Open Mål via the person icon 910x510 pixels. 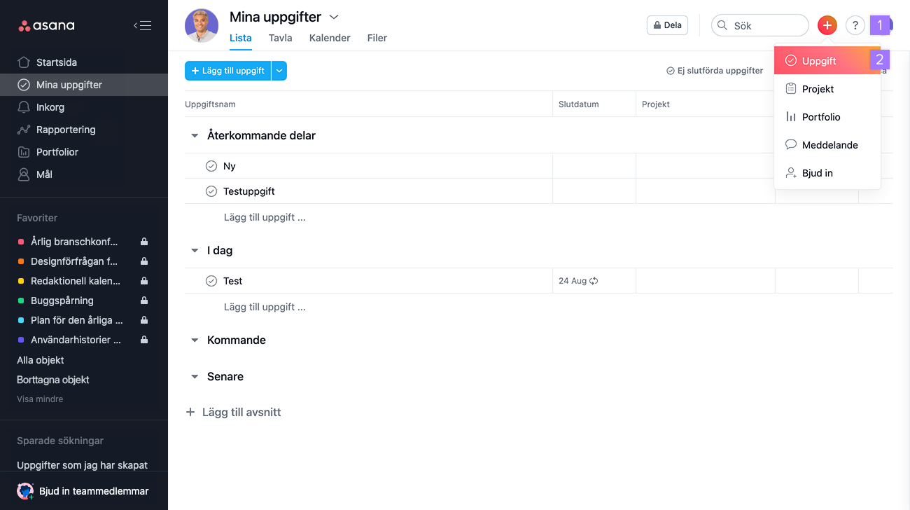click(24, 174)
